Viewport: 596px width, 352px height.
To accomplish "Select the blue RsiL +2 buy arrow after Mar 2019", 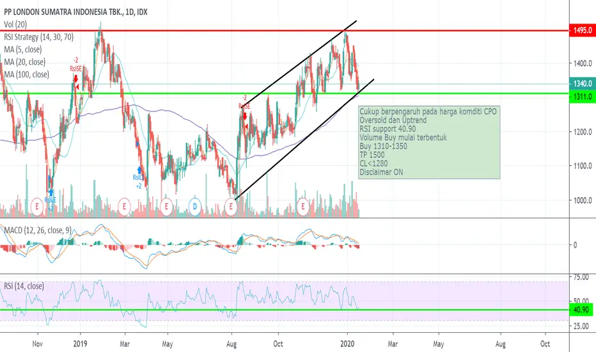I will point(139,170).
